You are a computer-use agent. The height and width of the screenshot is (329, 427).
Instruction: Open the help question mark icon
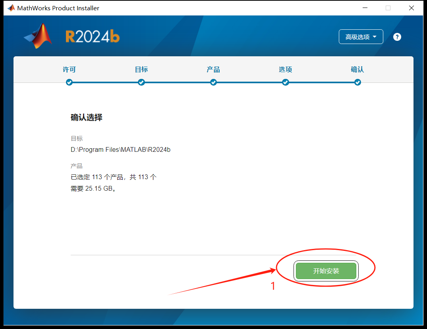pos(397,37)
